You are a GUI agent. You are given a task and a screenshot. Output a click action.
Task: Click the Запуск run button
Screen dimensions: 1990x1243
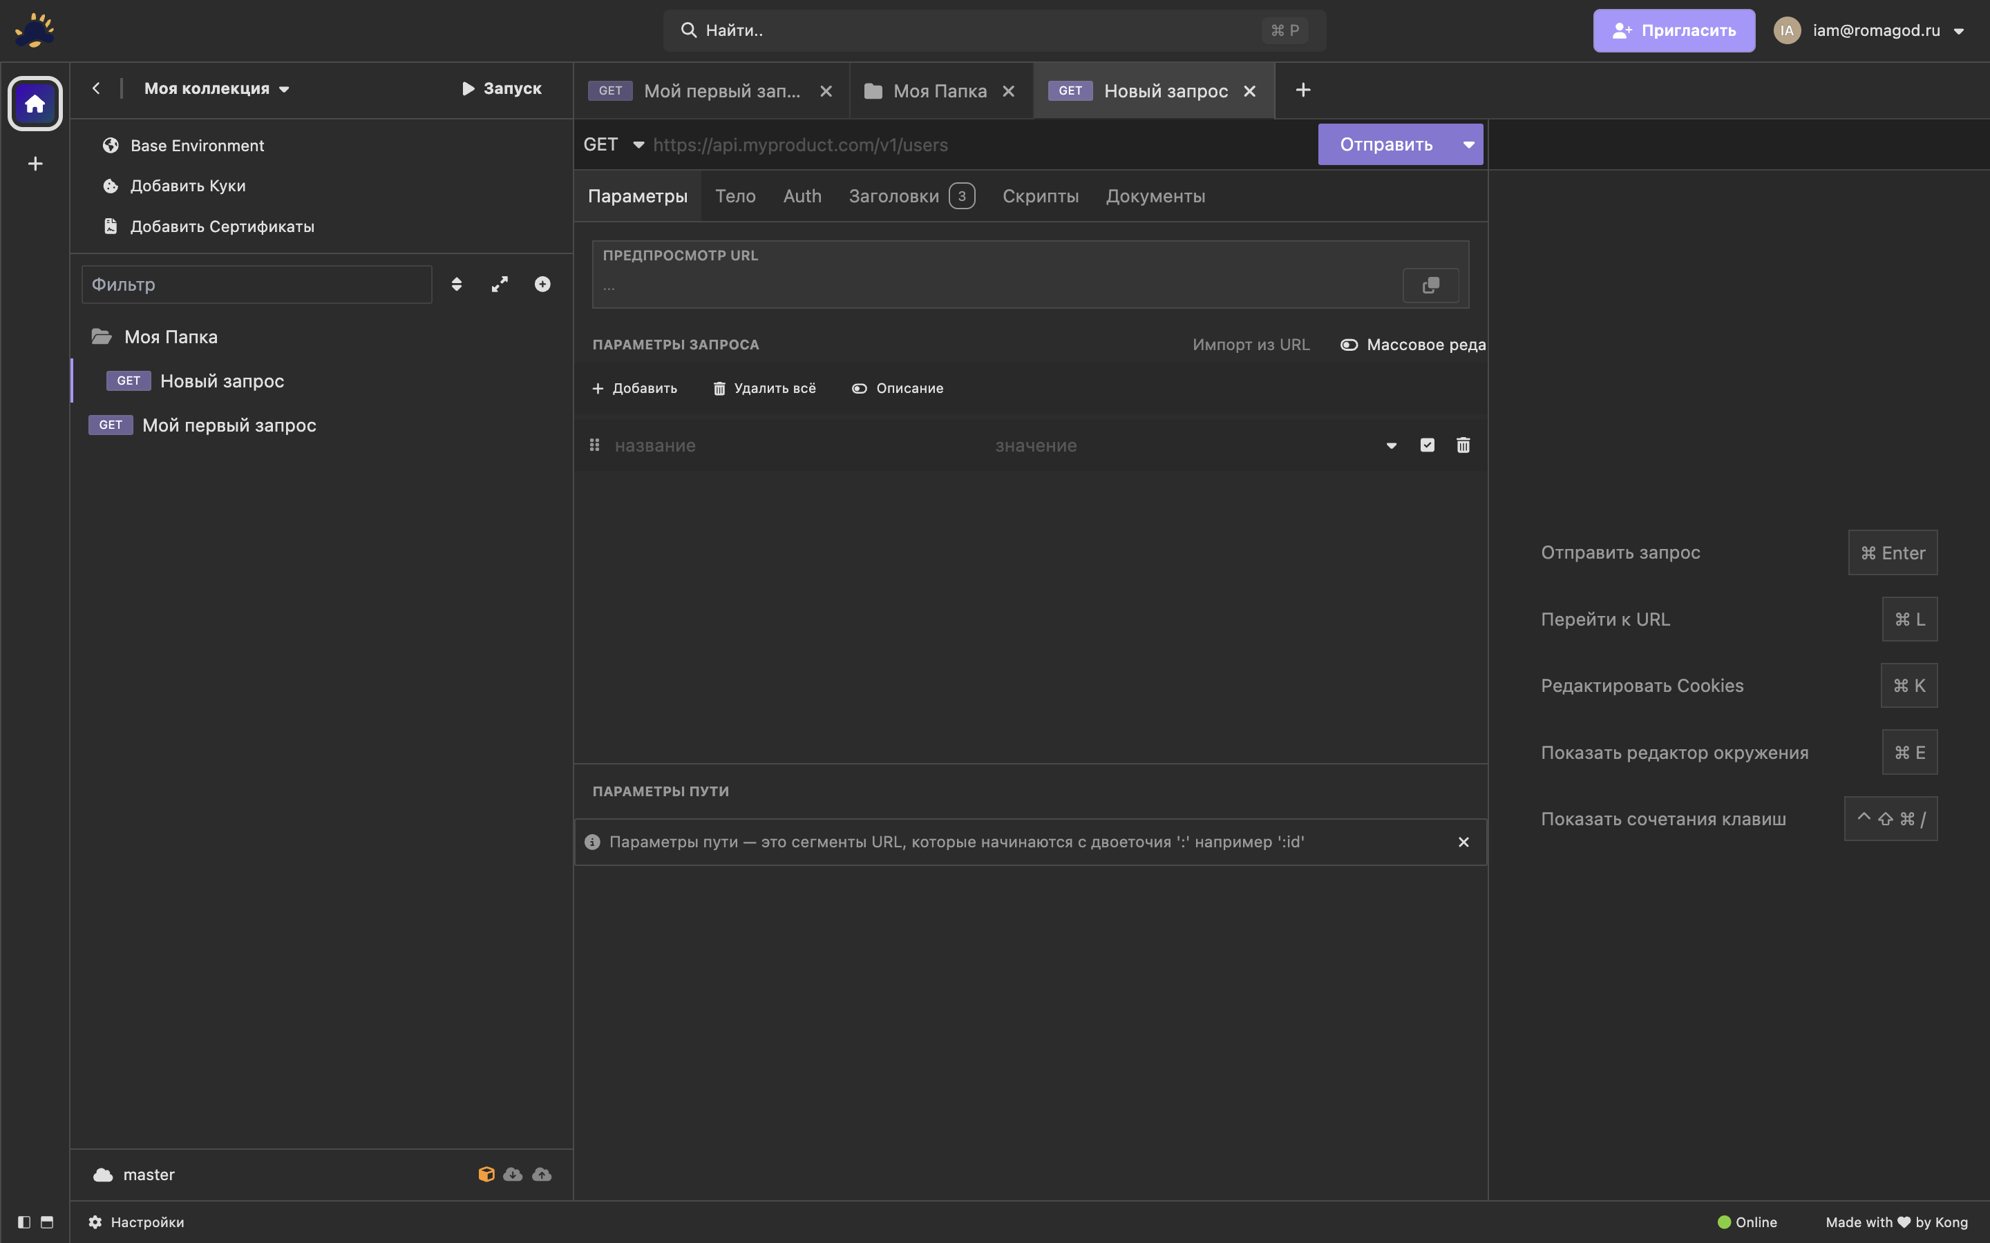502,89
